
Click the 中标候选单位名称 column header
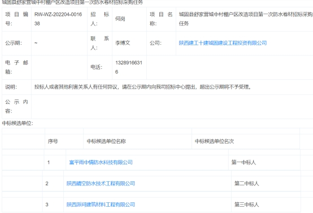[x=106, y=141]
